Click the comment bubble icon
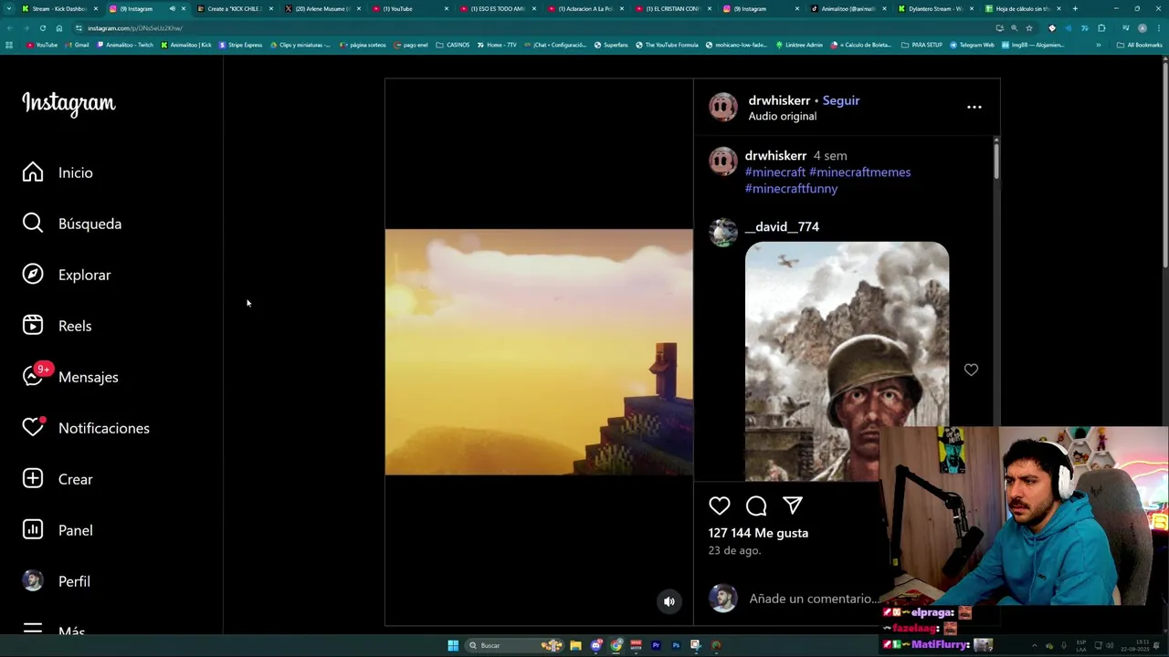 756,506
